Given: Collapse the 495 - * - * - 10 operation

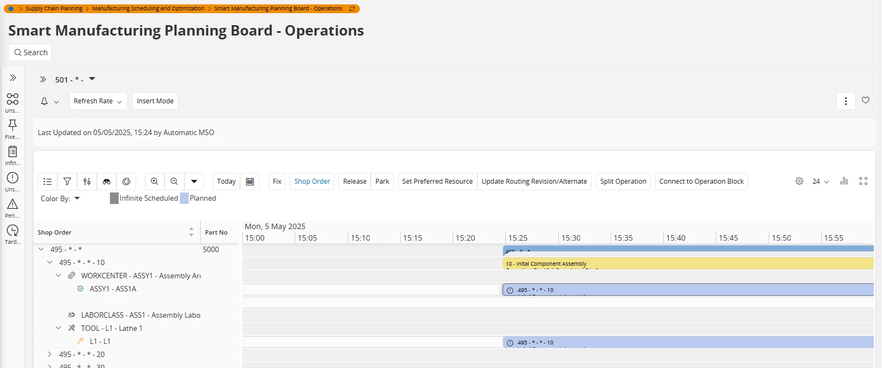Looking at the screenshot, I should (50, 262).
